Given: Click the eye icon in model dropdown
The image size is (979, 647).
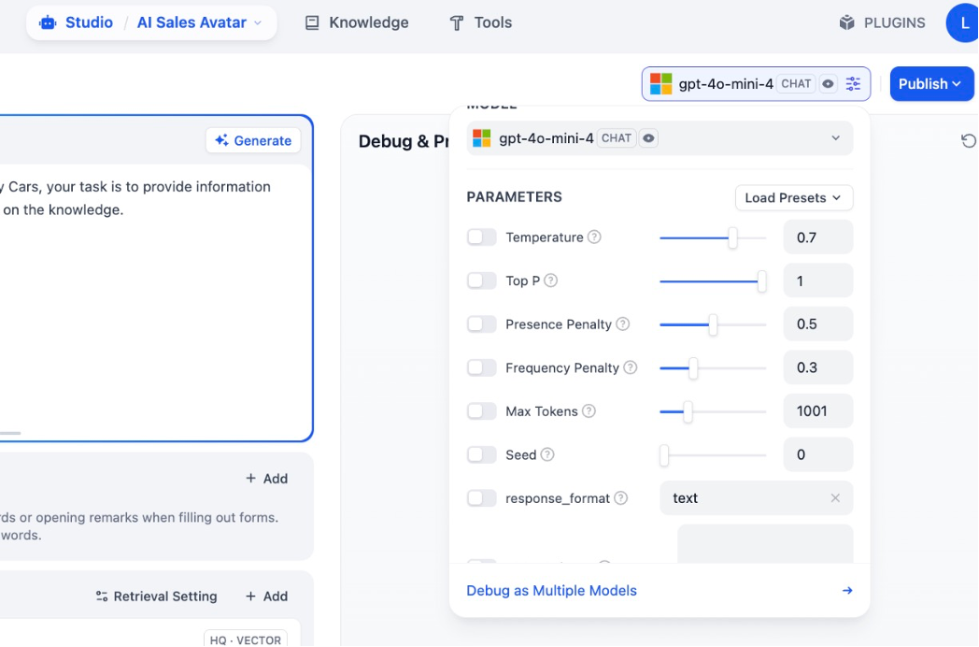Looking at the screenshot, I should pos(648,138).
